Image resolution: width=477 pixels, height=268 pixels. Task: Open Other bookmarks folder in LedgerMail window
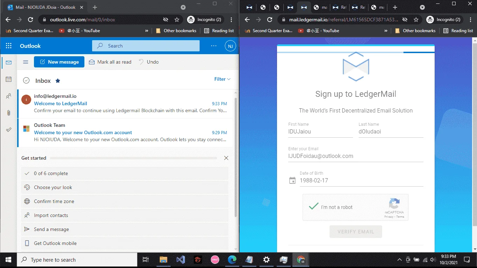(415, 31)
